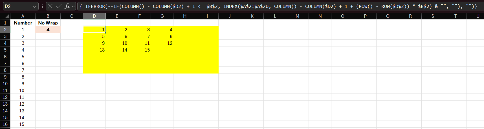Click the Enter checkmark formula icon
Screen dimensions: 484x129
59,6
